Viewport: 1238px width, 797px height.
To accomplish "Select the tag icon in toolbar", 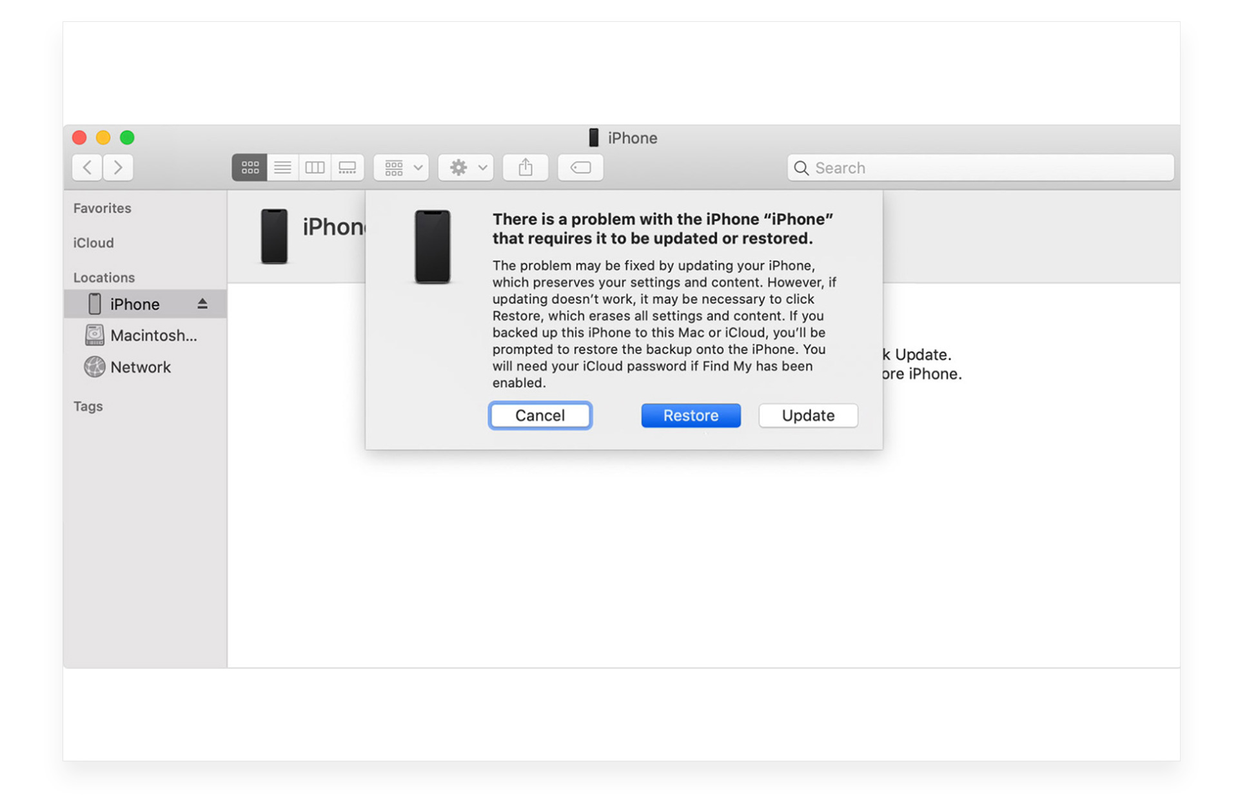I will [582, 167].
